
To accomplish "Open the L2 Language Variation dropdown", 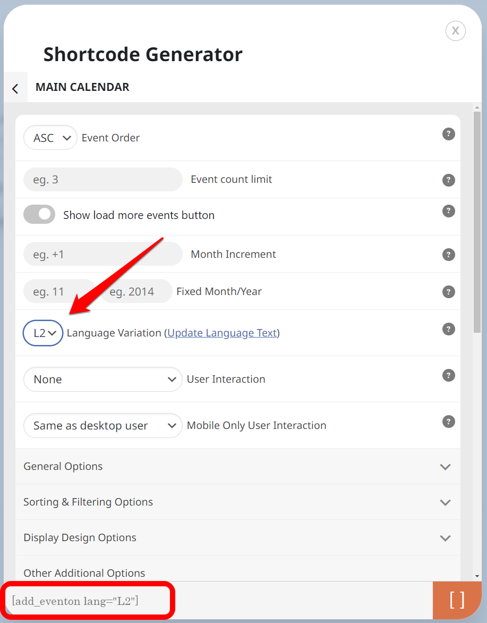I will click(x=43, y=333).
